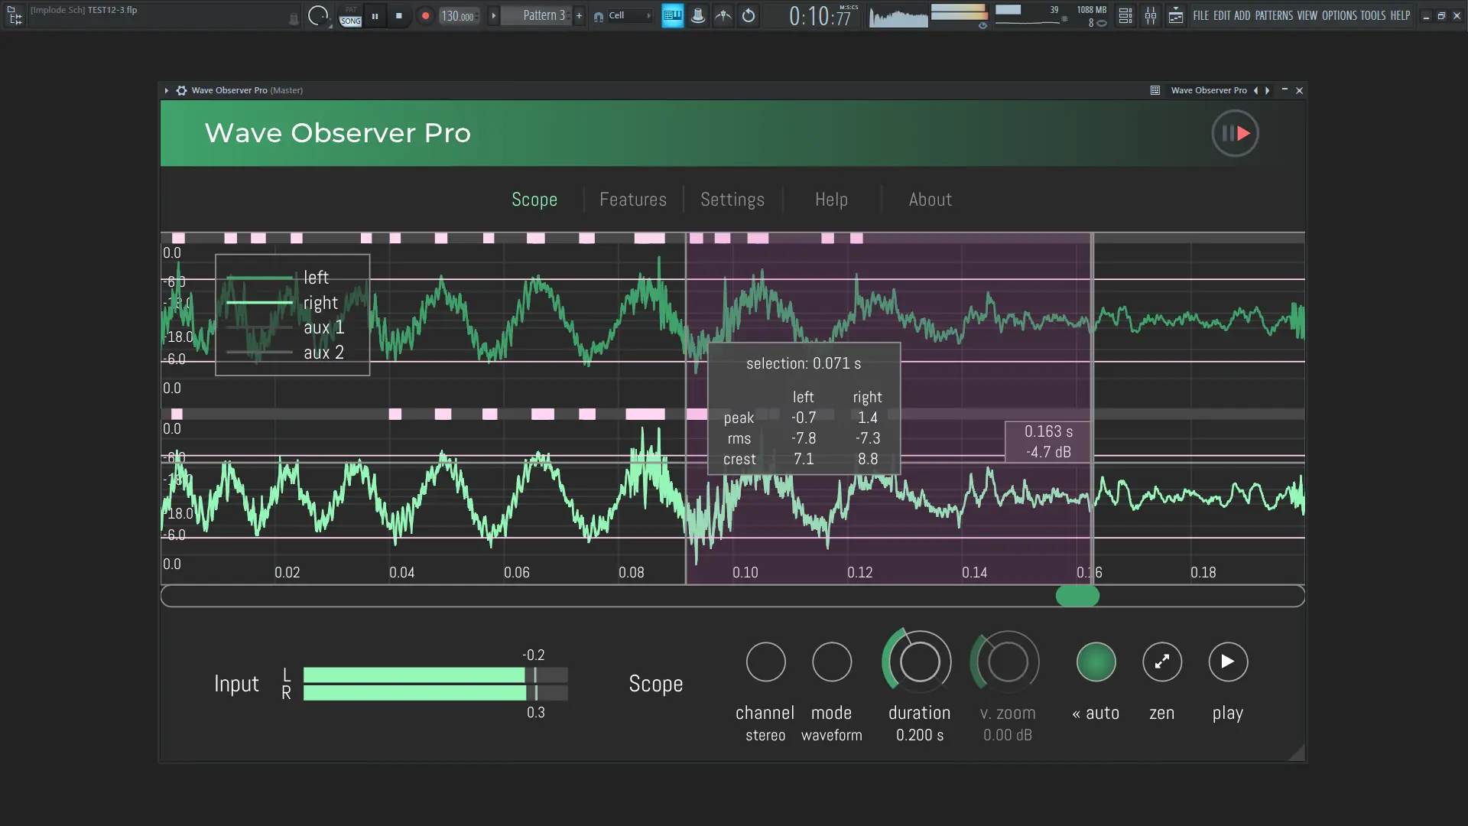This screenshot has height=826, width=1468.
Task: Open plugin options gear in title bar
Action: [181, 90]
